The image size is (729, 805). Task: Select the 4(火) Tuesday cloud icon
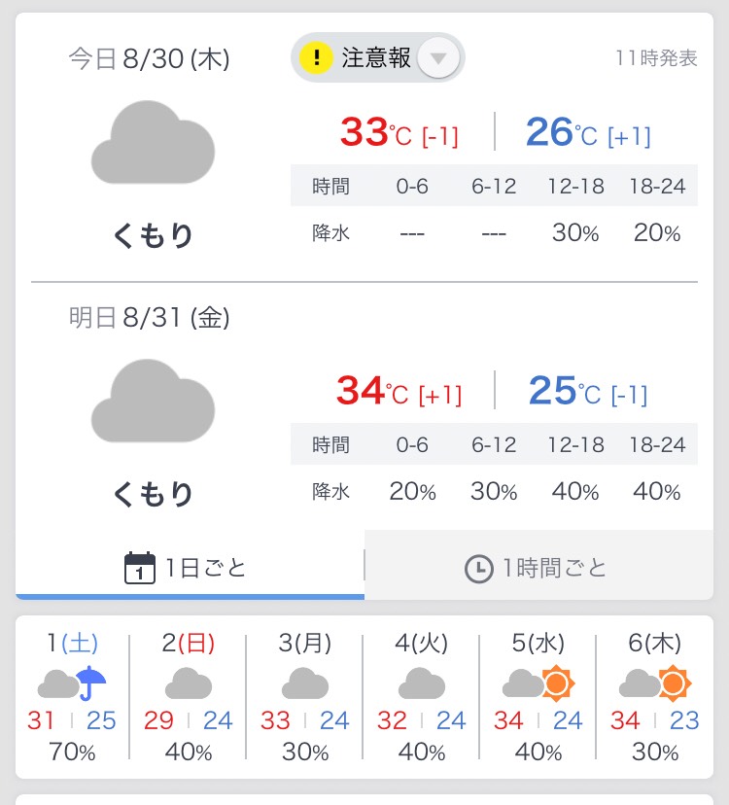point(422,684)
